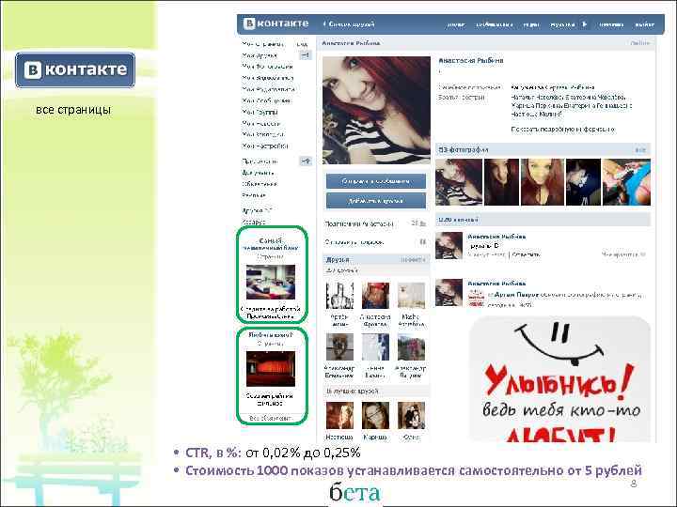Open the middle mutual friend avatar

coord(375,416)
